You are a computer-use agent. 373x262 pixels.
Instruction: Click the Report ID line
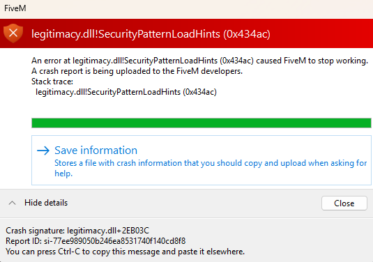click(96, 241)
